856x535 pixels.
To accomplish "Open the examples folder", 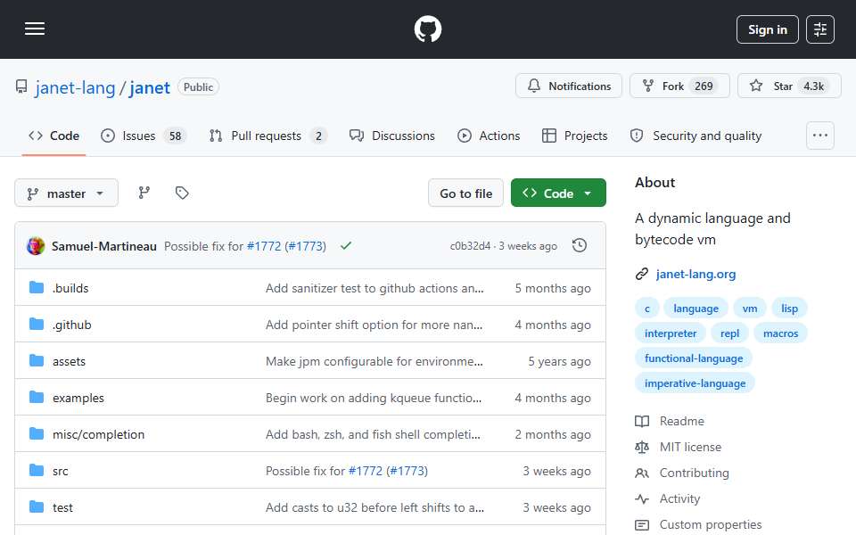I will pos(78,398).
